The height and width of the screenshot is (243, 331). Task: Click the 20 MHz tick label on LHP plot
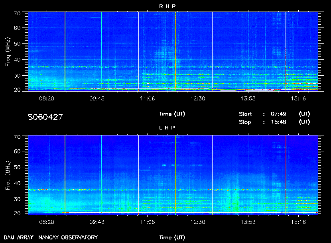[x=17, y=213]
